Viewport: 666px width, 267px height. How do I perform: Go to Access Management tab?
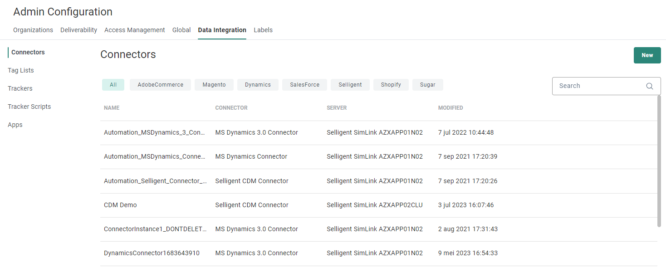tap(134, 30)
